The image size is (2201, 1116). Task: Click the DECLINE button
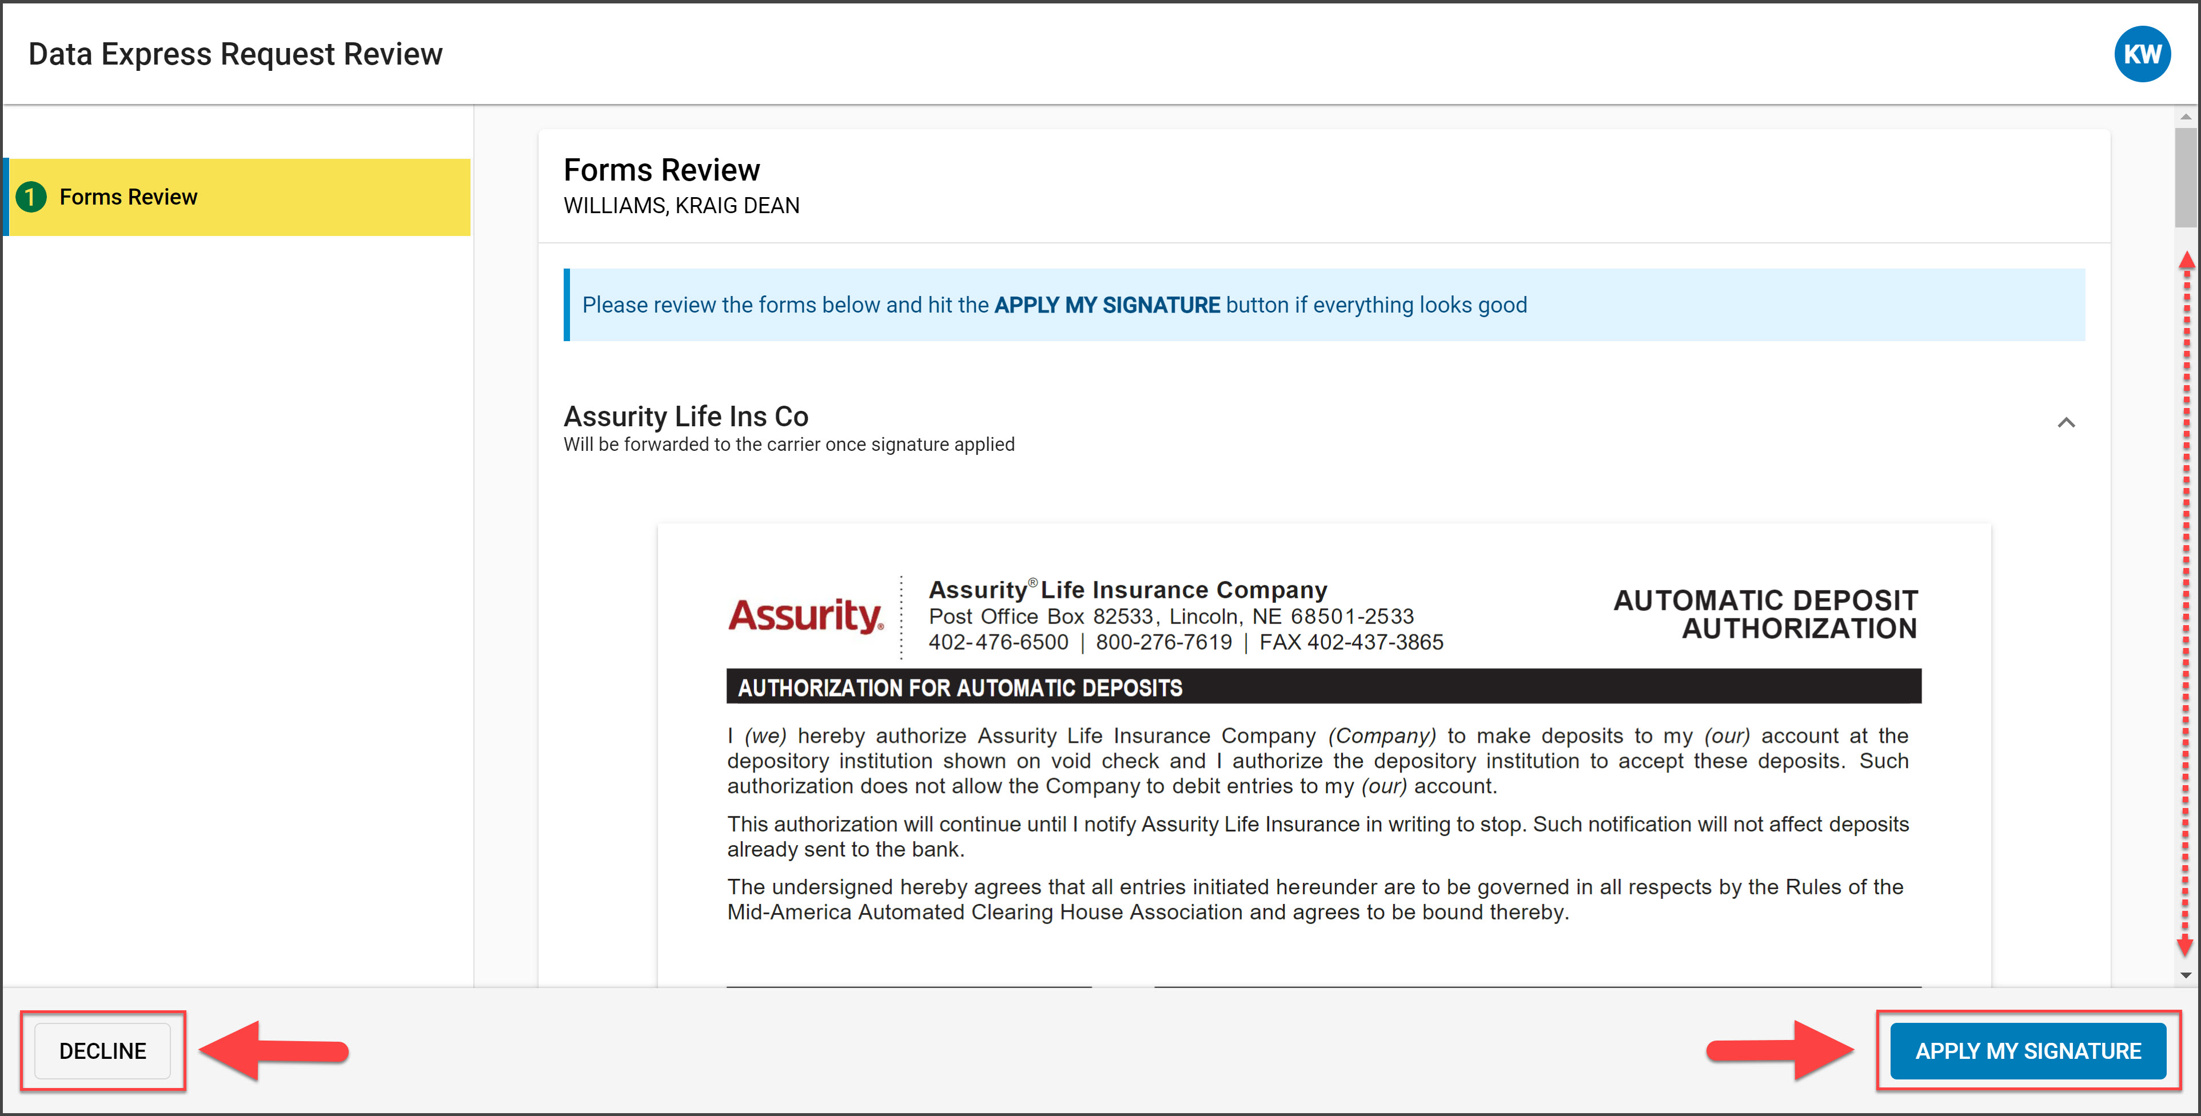coord(102,1050)
